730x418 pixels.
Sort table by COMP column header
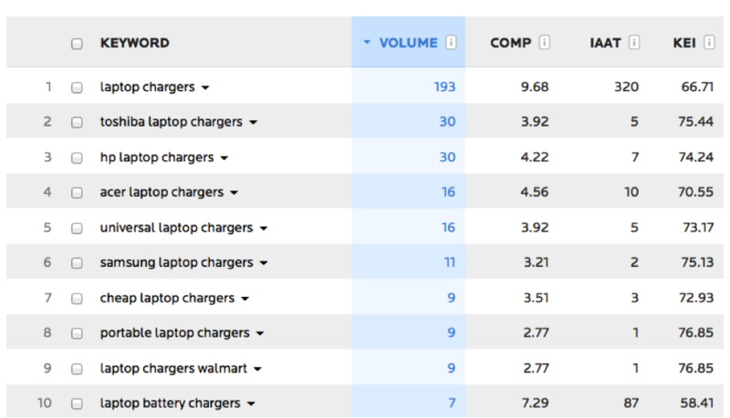[x=511, y=43]
